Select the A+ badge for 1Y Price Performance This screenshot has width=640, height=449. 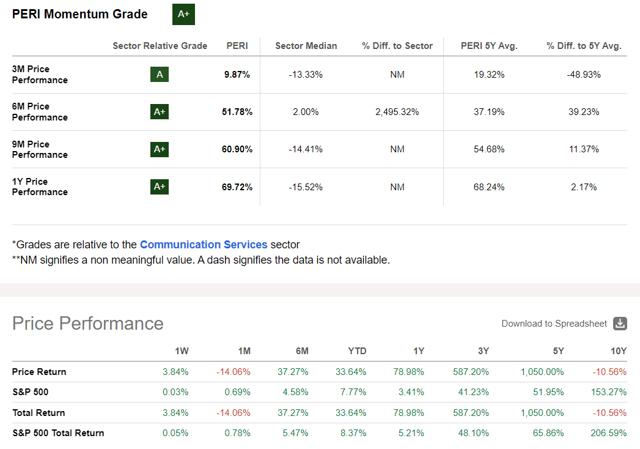tap(159, 186)
